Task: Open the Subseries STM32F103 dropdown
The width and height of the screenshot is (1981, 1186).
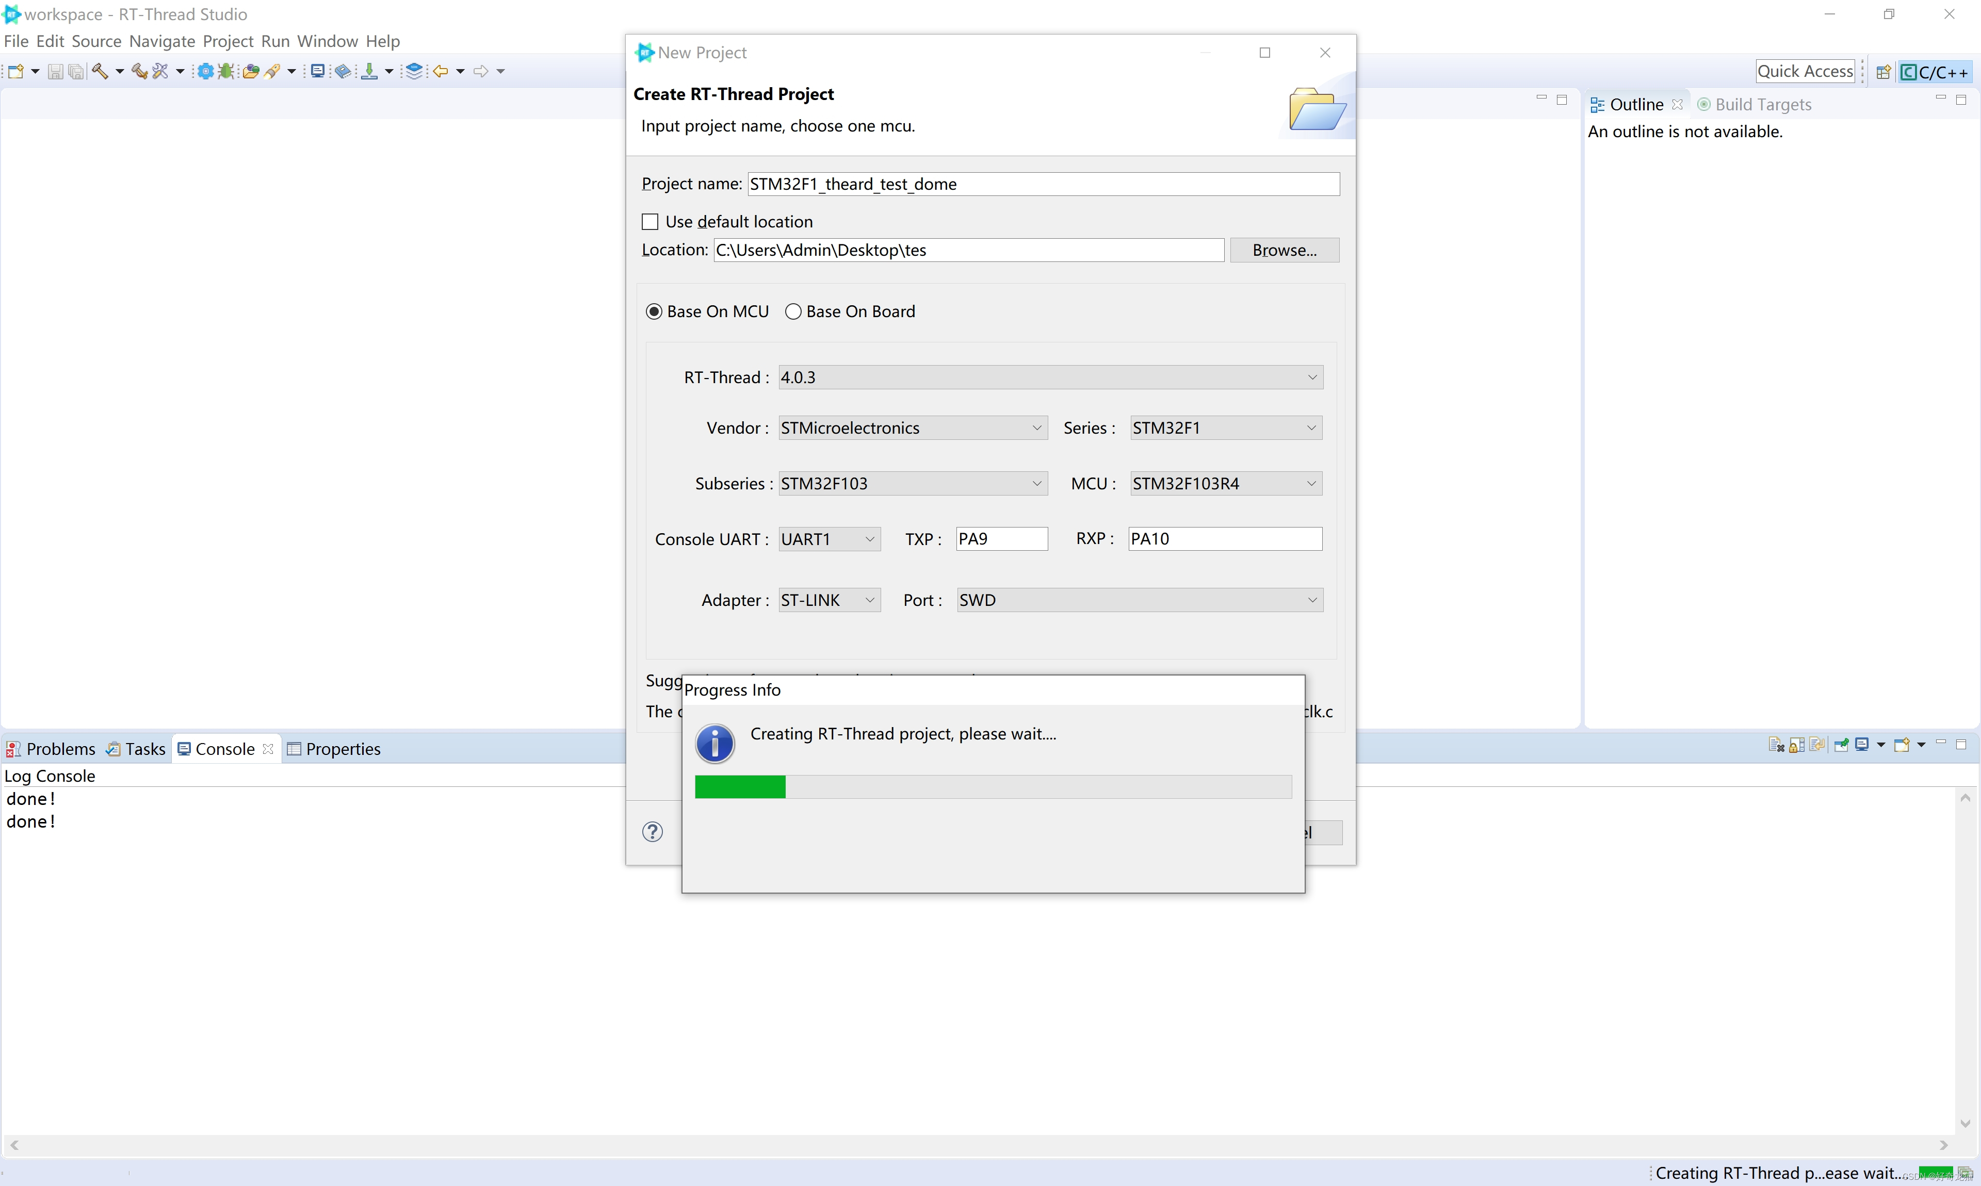Action: click(x=913, y=484)
